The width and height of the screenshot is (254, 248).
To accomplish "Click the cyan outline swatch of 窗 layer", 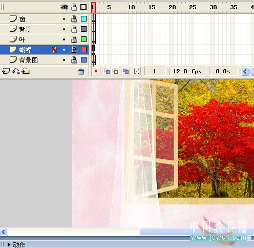I will (83, 19).
